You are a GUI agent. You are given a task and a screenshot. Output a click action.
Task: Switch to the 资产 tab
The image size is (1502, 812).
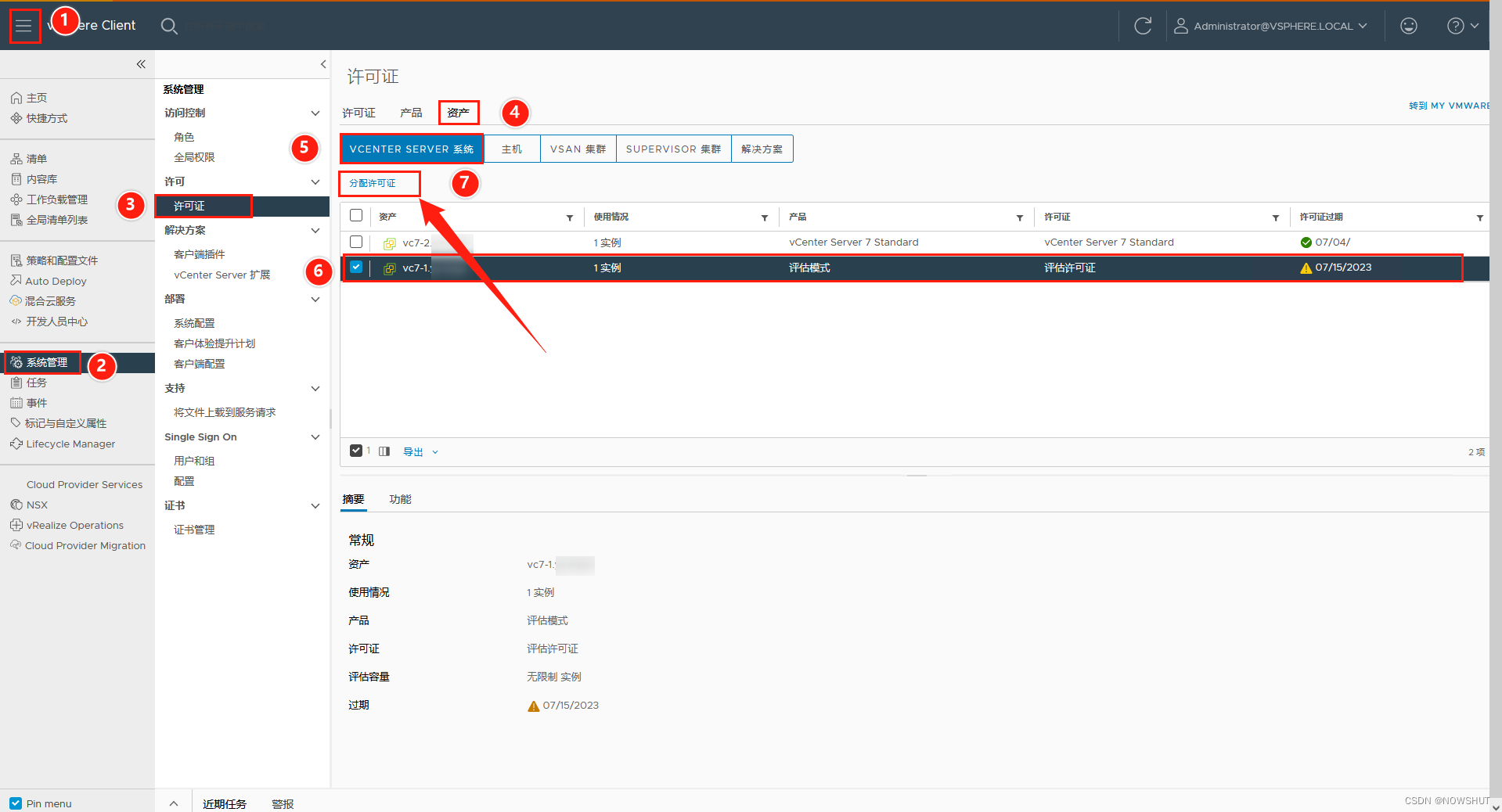[x=459, y=113]
